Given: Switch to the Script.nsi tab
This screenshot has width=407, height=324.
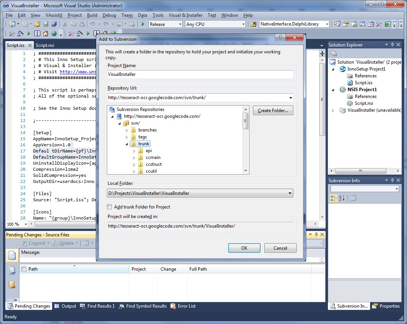Looking at the screenshot, I should (45, 45).
